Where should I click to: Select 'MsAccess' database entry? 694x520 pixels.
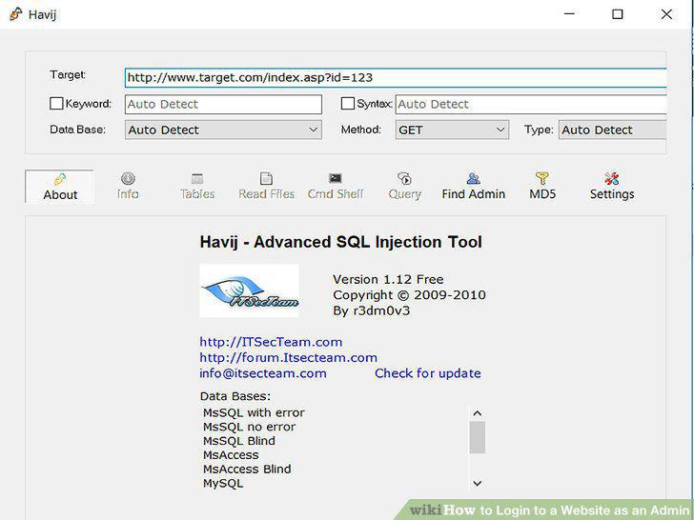point(231,455)
